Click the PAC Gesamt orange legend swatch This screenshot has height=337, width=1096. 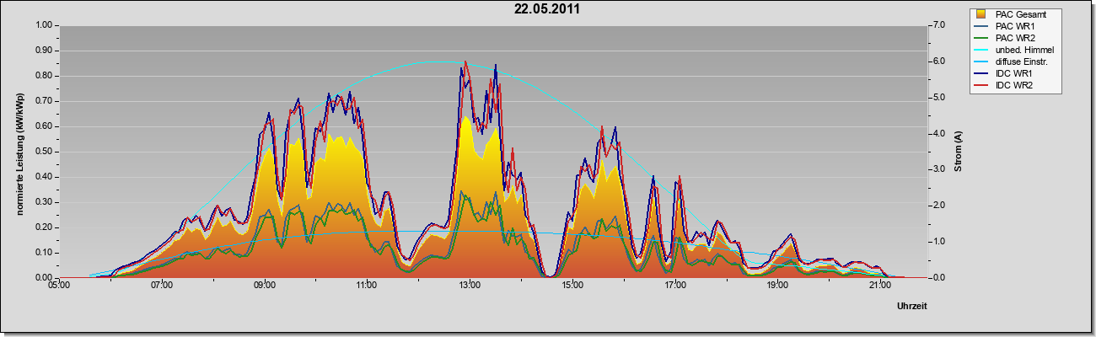click(980, 14)
